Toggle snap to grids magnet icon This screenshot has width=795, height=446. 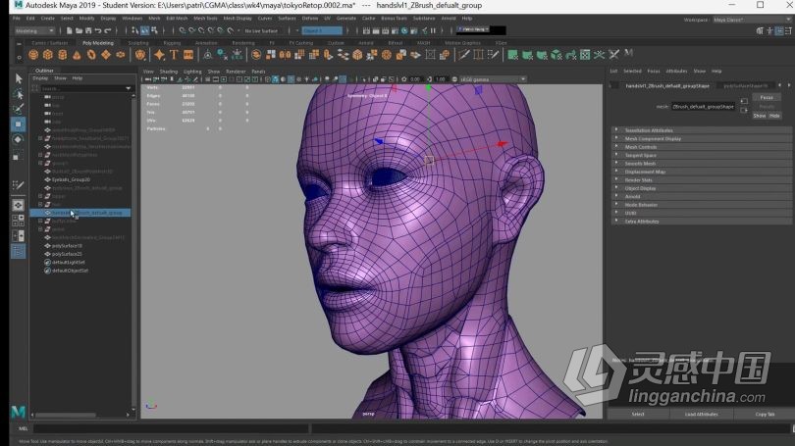click(182, 31)
